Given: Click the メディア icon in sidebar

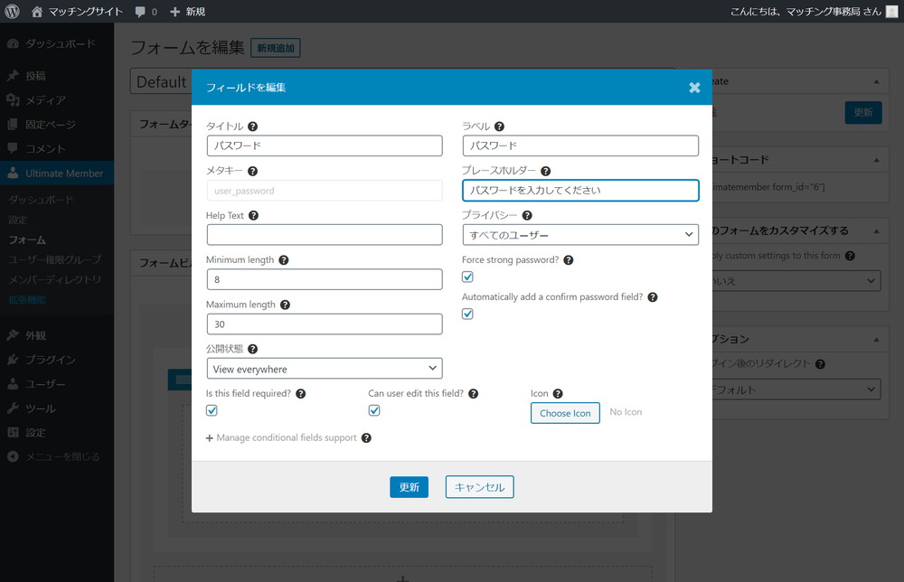Looking at the screenshot, I should point(13,100).
